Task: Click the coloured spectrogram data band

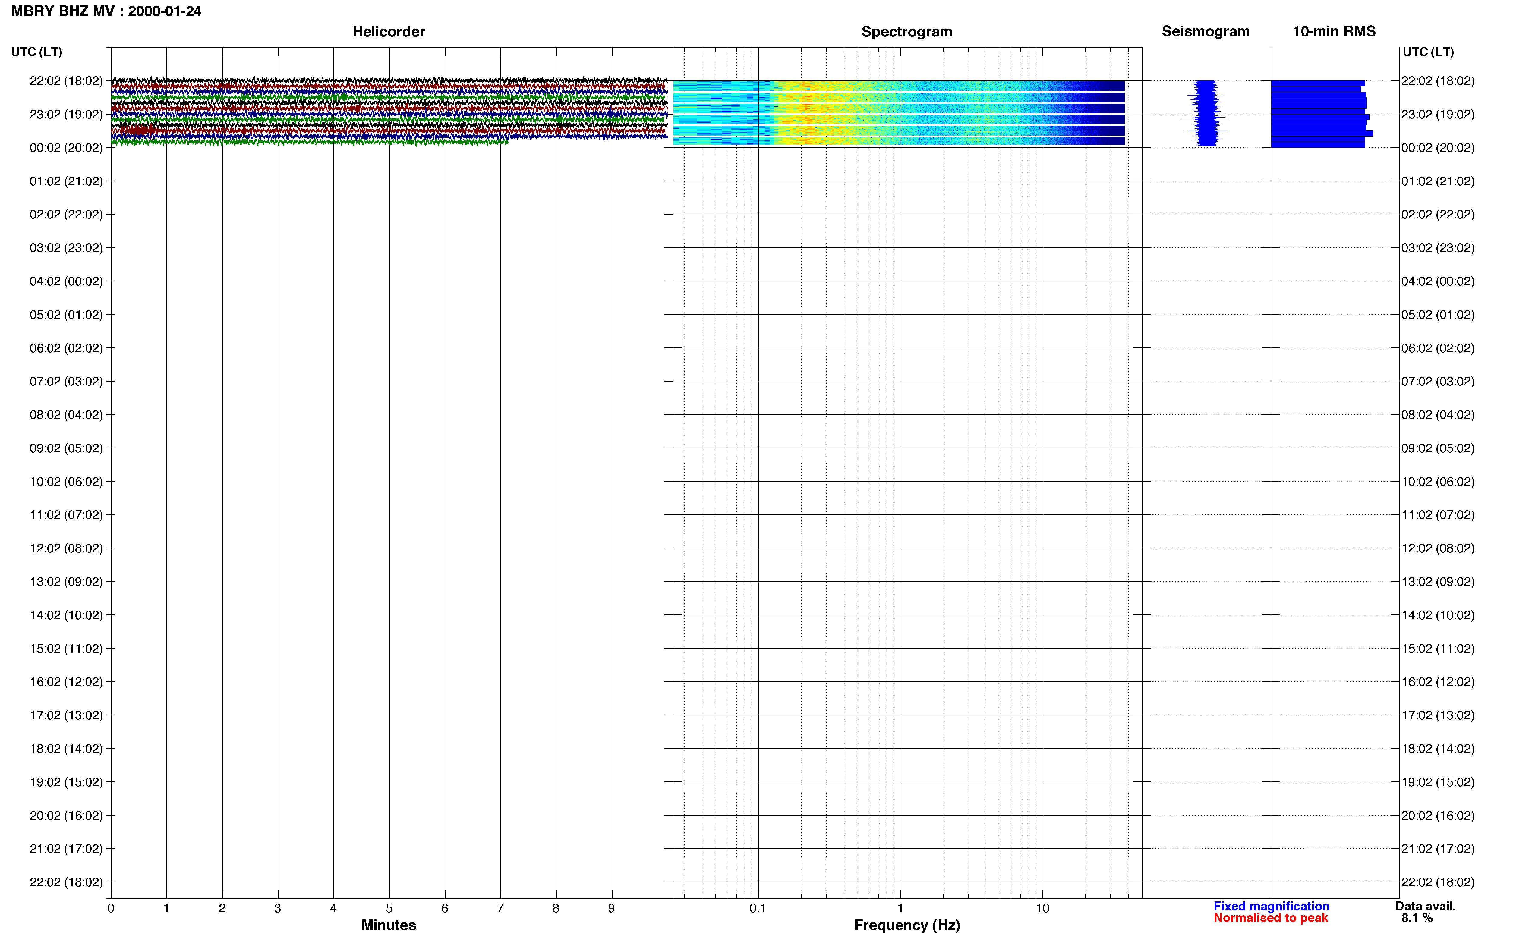Action: [x=899, y=113]
